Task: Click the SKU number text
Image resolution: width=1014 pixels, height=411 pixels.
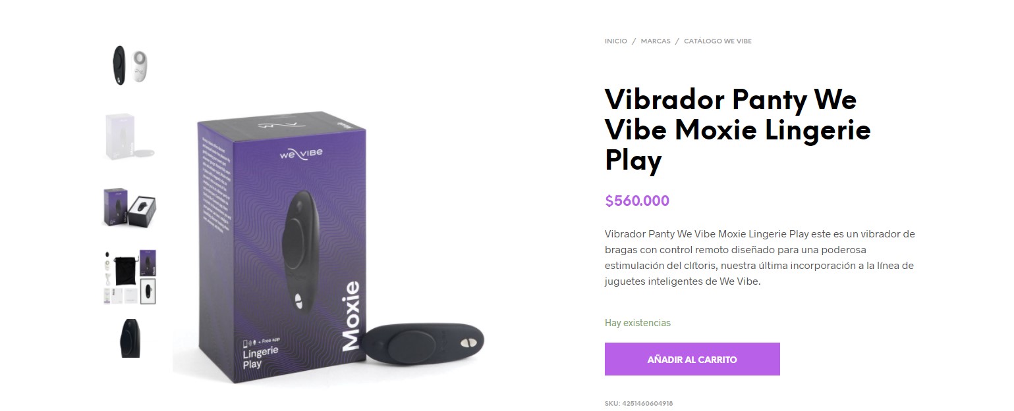Action: coord(638,403)
